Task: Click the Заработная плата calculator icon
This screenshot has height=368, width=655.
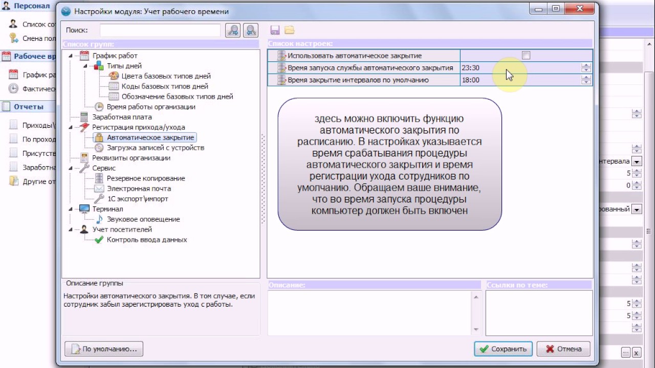Action: click(x=84, y=117)
